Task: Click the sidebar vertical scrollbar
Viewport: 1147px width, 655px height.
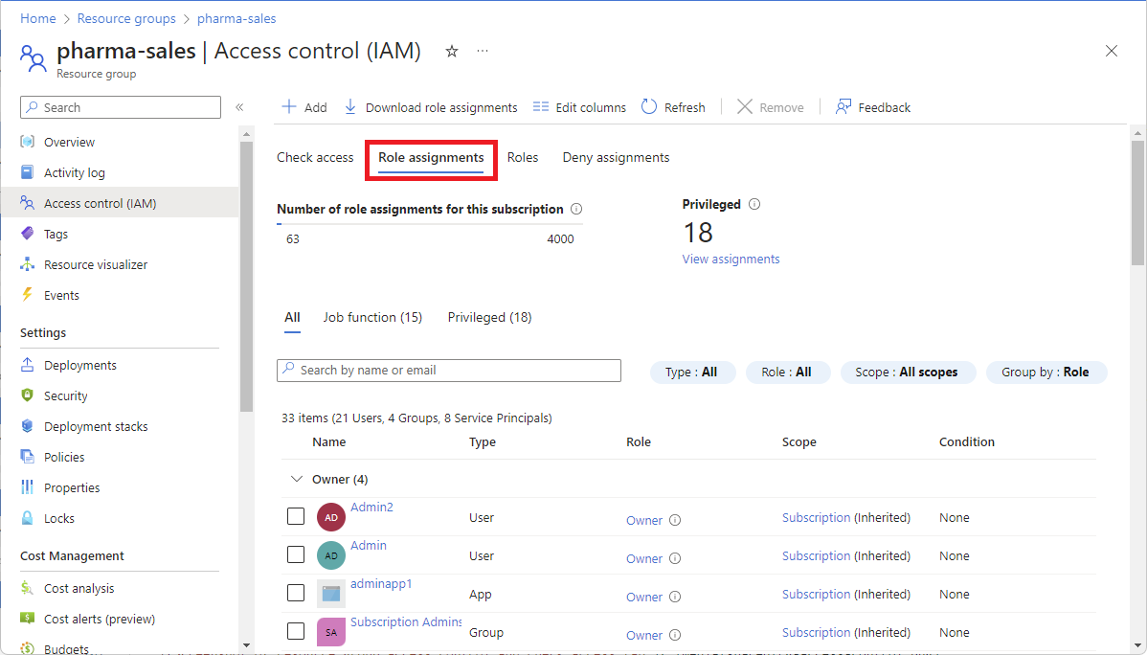Action: pyautogui.click(x=246, y=276)
